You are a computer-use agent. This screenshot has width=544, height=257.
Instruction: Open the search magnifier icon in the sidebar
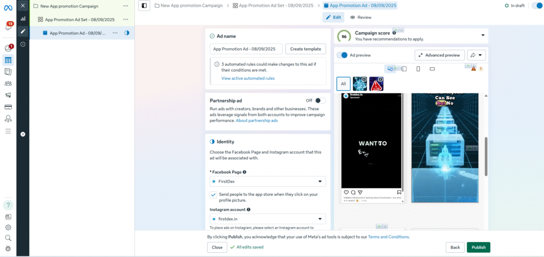coord(8,238)
